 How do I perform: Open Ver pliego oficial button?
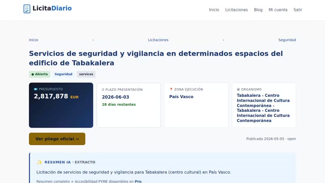click(57, 139)
